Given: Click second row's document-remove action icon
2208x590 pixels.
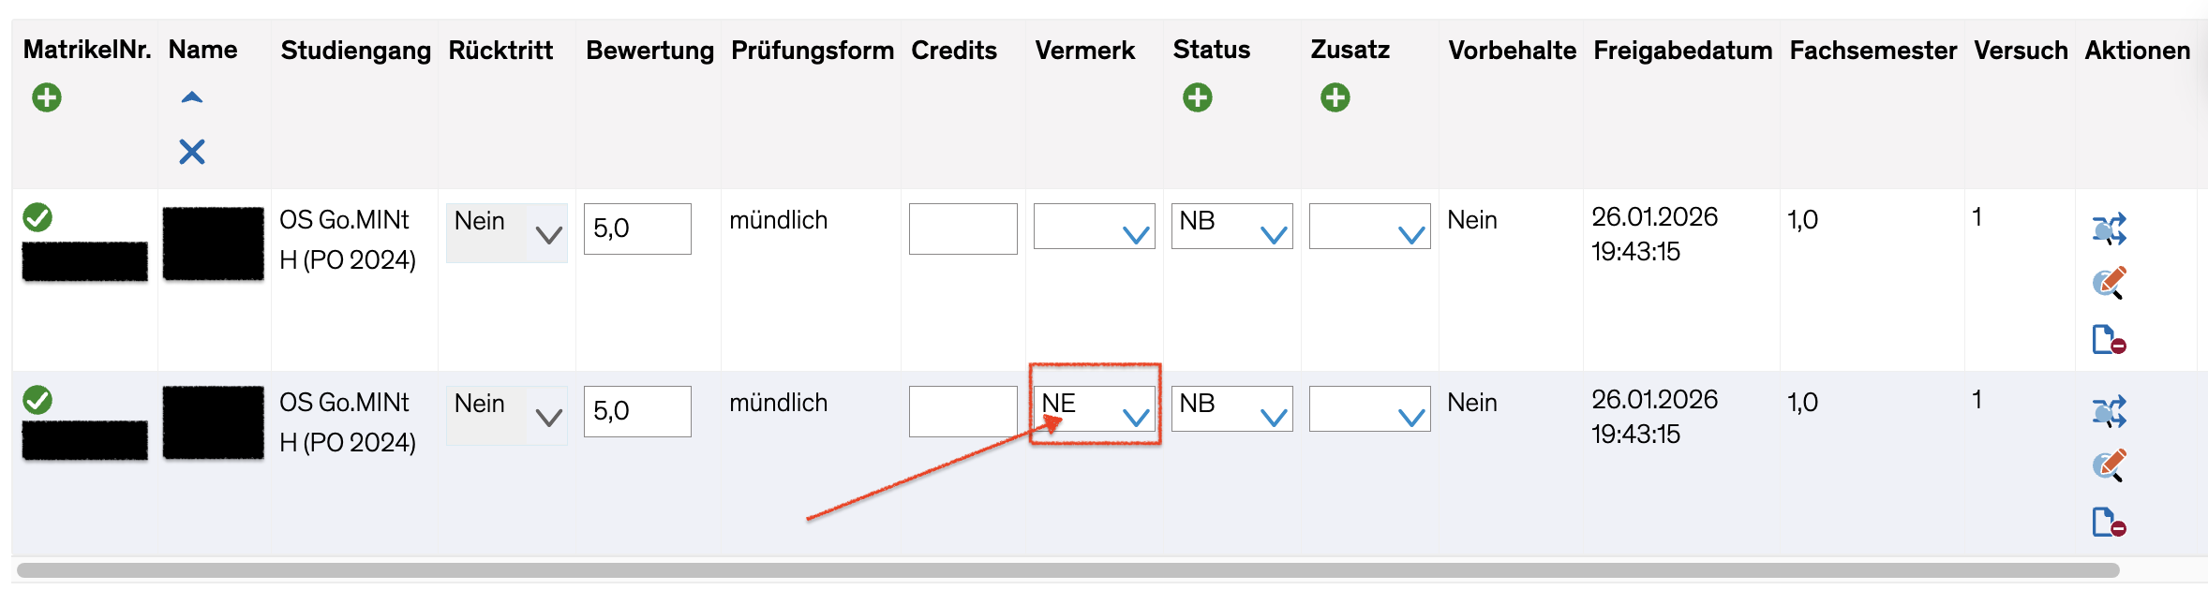Looking at the screenshot, I should pyautogui.click(x=2109, y=522).
